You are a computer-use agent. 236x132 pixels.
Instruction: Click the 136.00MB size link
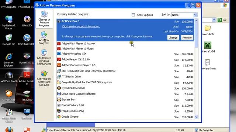click(187, 22)
